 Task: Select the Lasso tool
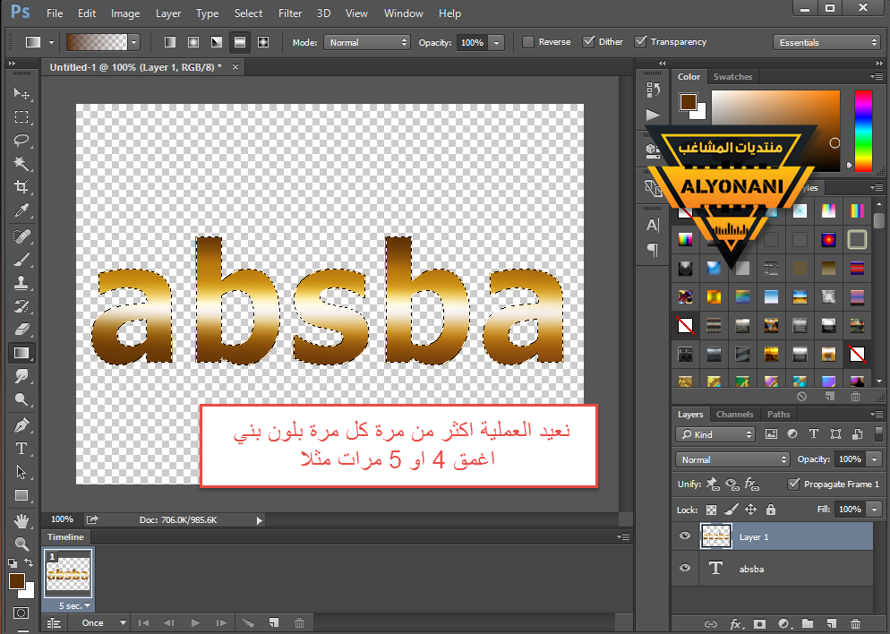point(21,141)
